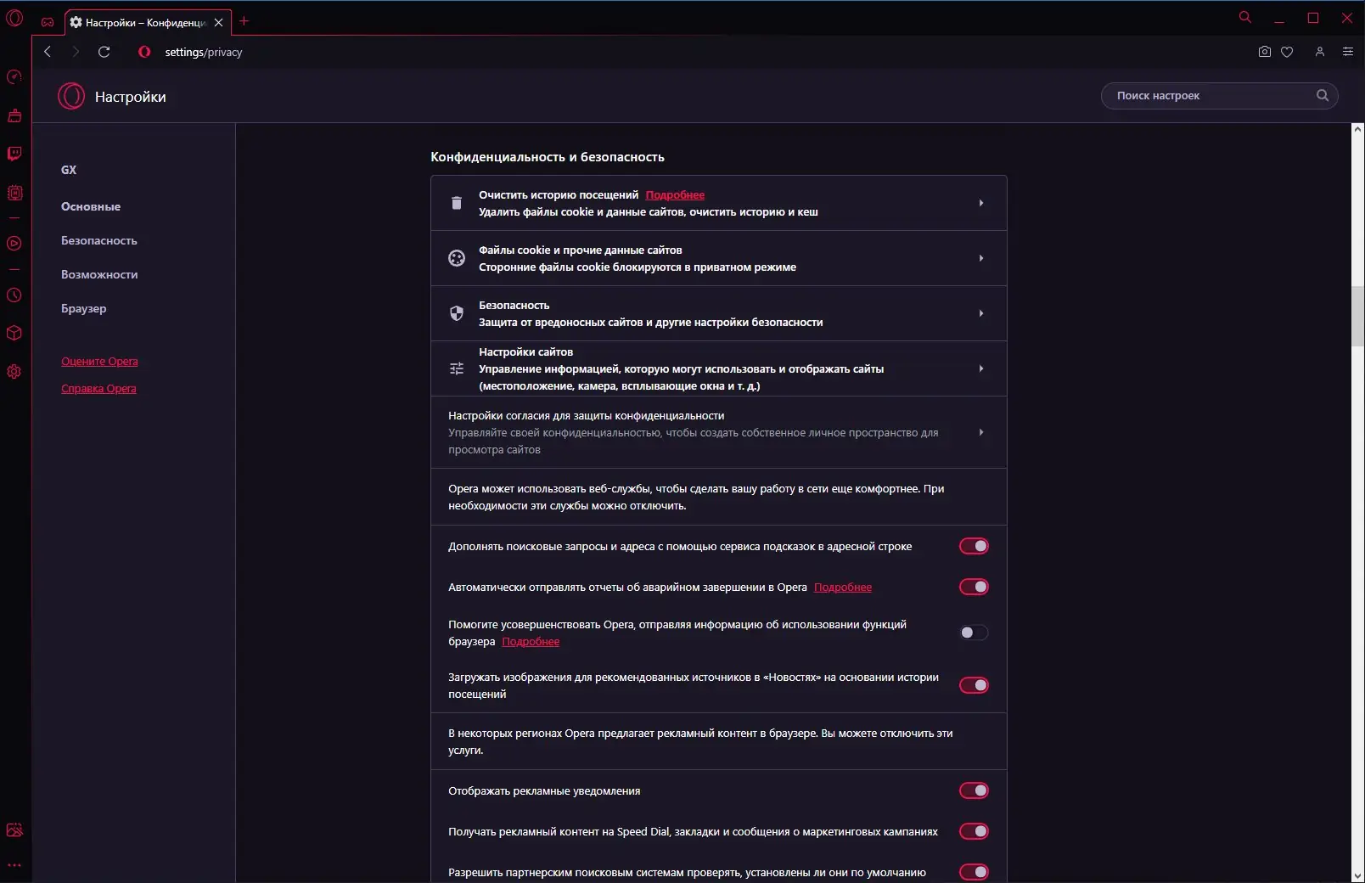Click the chip-shaped icon in the sidebar

(14, 193)
